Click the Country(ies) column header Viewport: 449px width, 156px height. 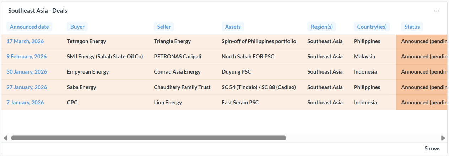pyautogui.click(x=372, y=27)
